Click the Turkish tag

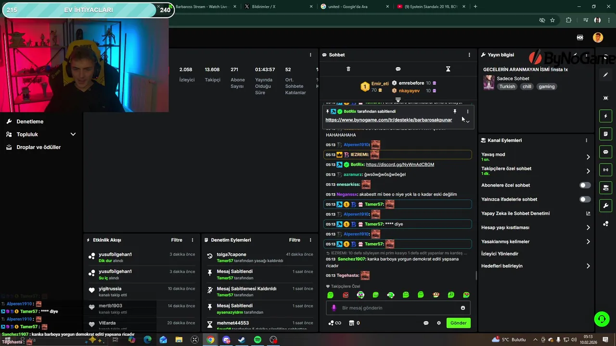(x=507, y=86)
